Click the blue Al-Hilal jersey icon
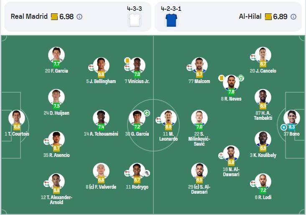The width and height of the screenshot is (306, 215). point(171,20)
